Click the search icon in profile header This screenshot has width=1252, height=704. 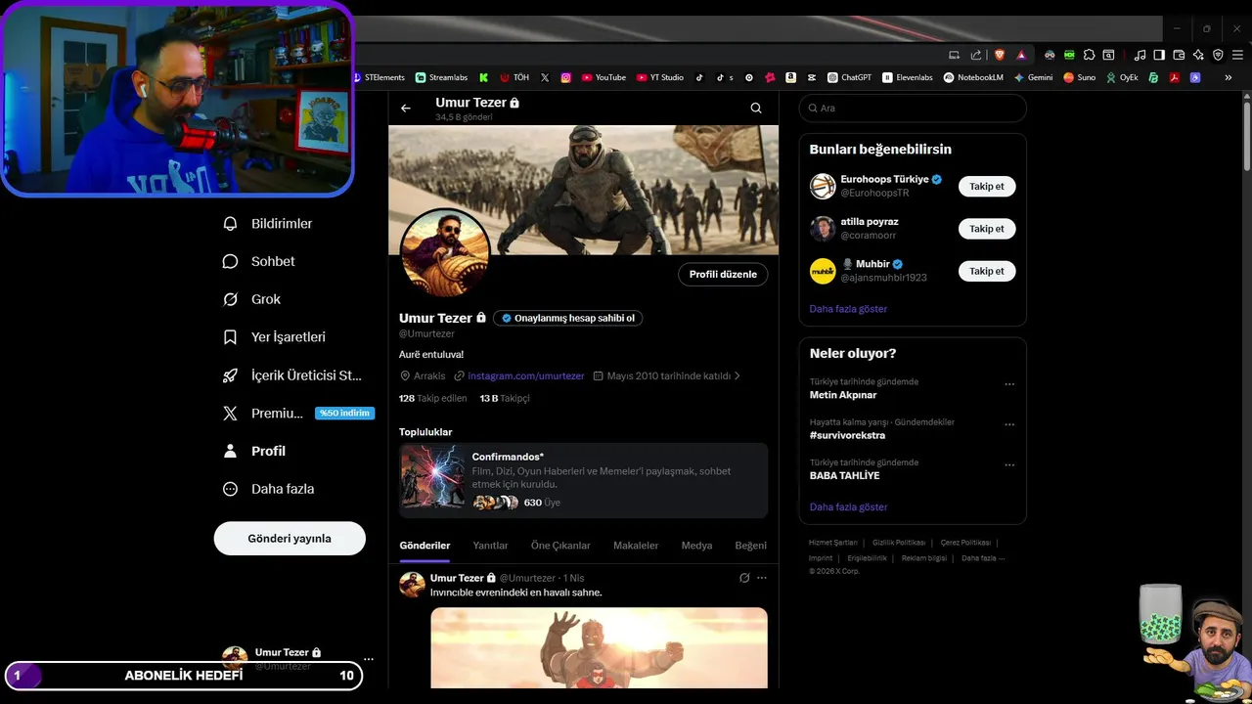coord(756,109)
